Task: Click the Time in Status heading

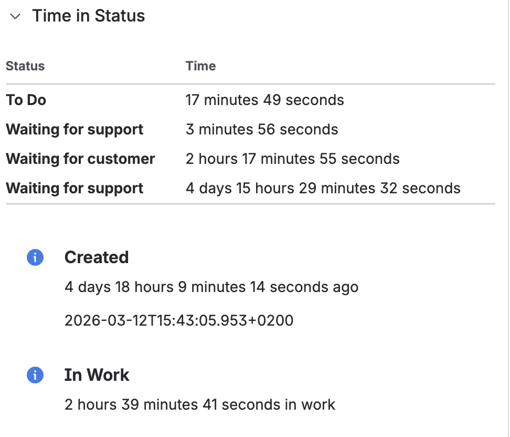Action: (88, 16)
